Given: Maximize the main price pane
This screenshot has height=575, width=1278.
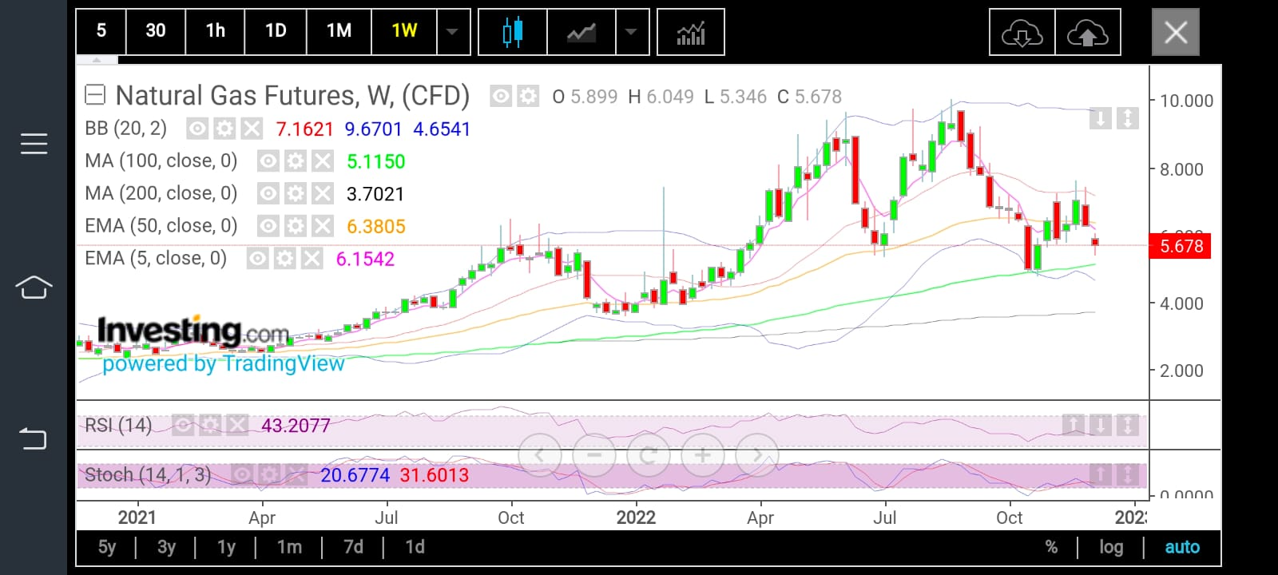Looking at the screenshot, I should click(1127, 119).
